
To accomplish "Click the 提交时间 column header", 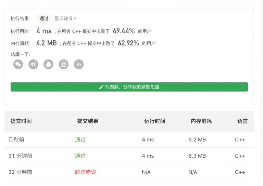I will tap(21, 121).
